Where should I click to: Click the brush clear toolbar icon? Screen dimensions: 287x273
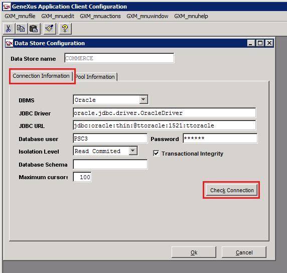(49, 29)
